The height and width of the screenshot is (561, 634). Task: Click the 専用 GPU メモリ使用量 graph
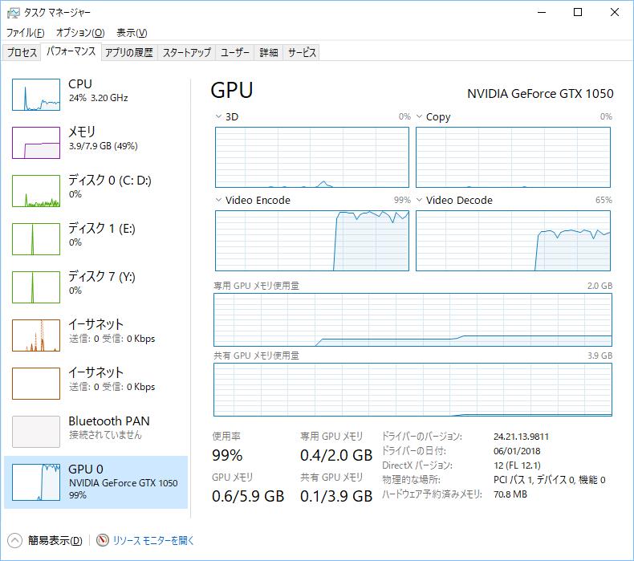pyautogui.click(x=413, y=320)
